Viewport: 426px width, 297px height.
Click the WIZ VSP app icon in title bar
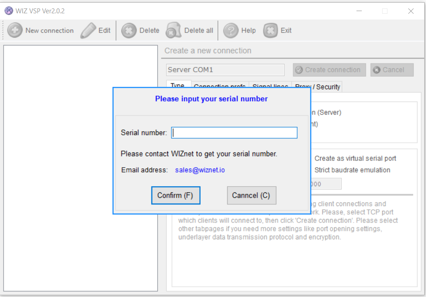pos(9,11)
